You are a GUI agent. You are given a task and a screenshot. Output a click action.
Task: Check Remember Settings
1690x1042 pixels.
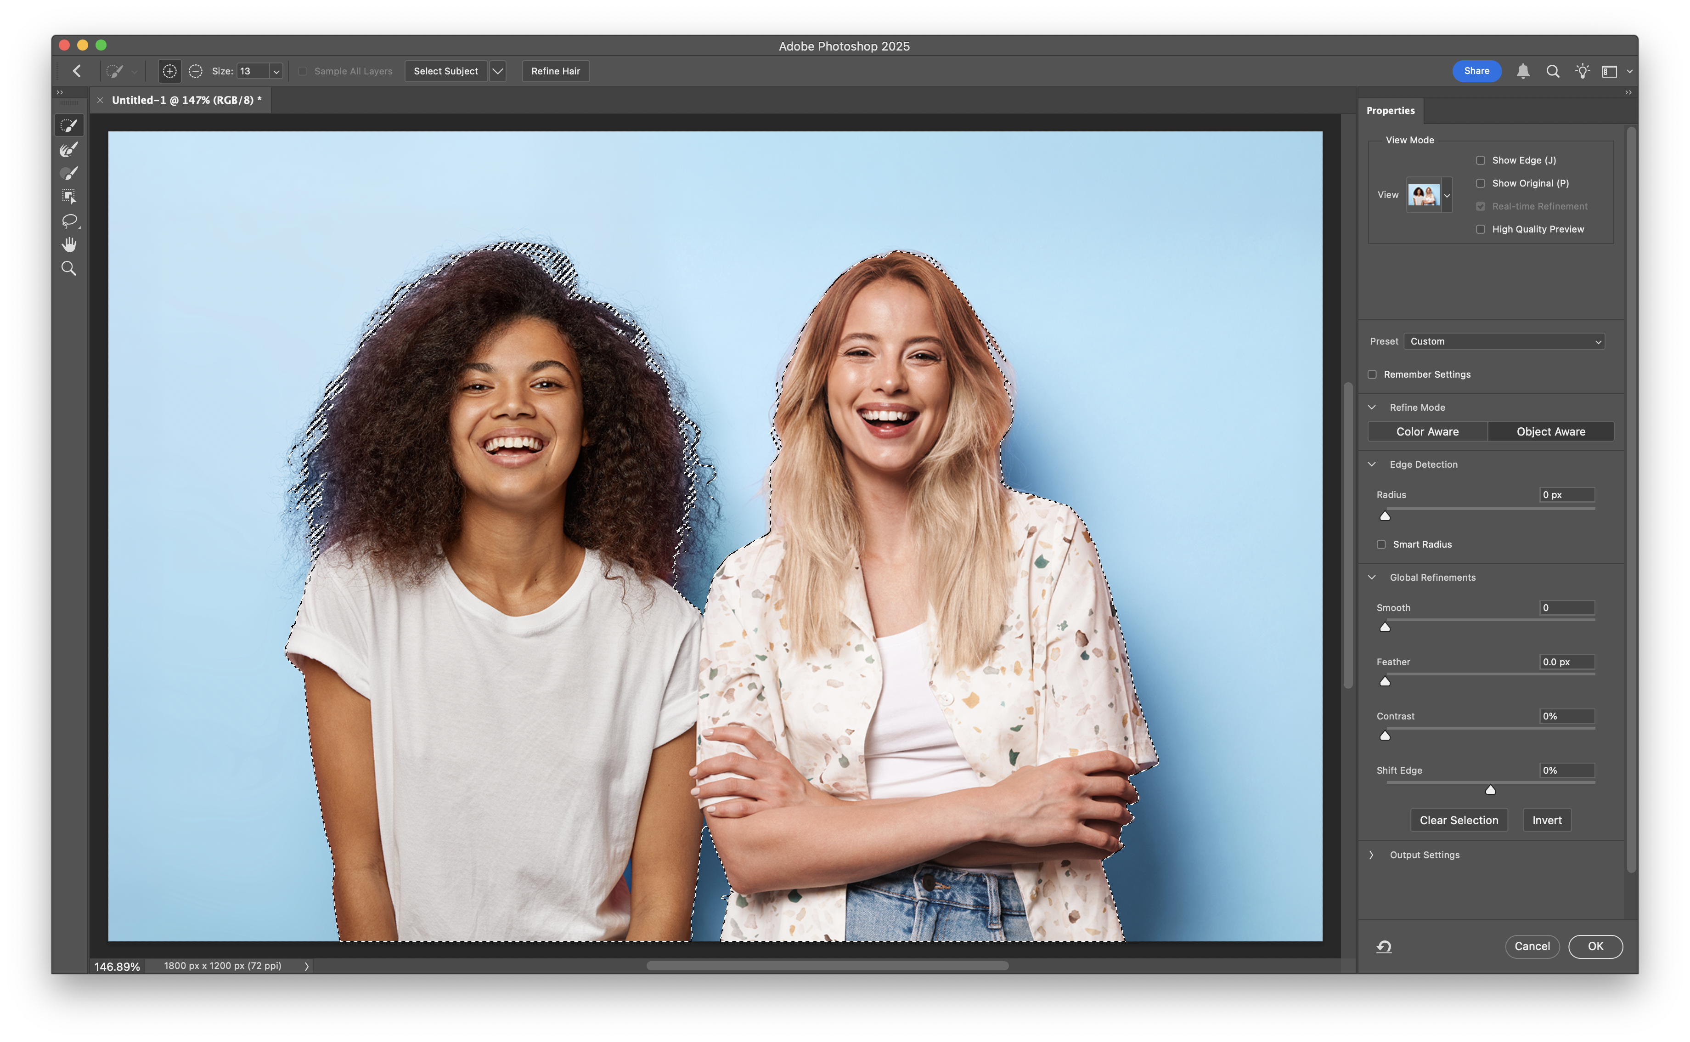tap(1372, 374)
